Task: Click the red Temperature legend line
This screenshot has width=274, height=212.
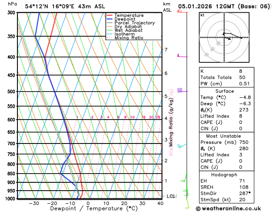Action: [110, 15]
